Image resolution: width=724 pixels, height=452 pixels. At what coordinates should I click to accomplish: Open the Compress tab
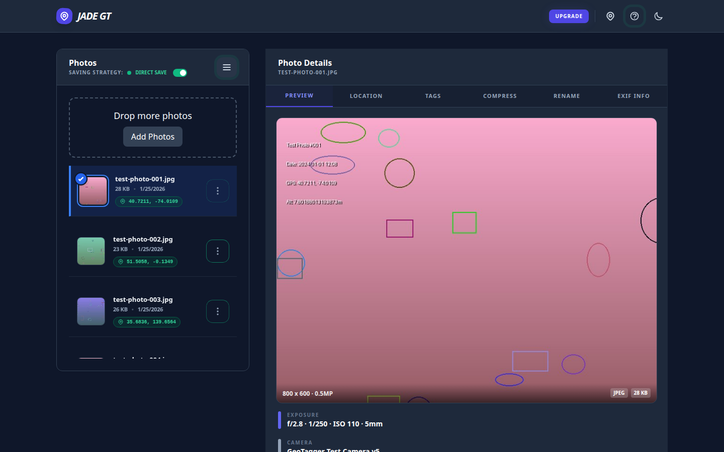point(499,96)
